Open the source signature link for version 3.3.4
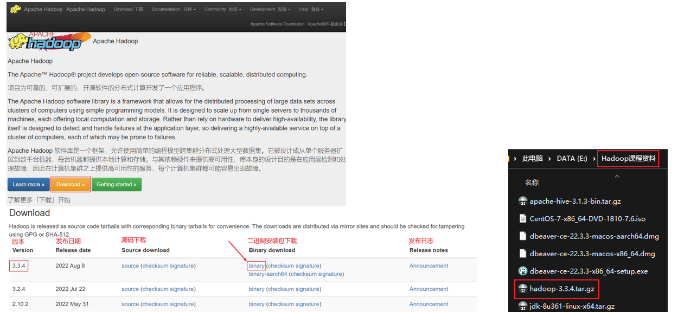The width and height of the screenshot is (697, 312). (x=182, y=266)
